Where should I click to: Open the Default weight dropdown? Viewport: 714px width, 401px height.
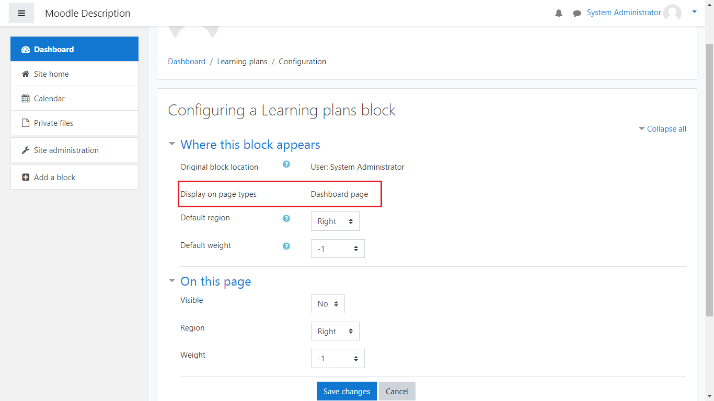338,249
